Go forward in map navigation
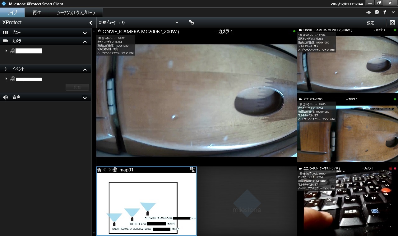 109,170
